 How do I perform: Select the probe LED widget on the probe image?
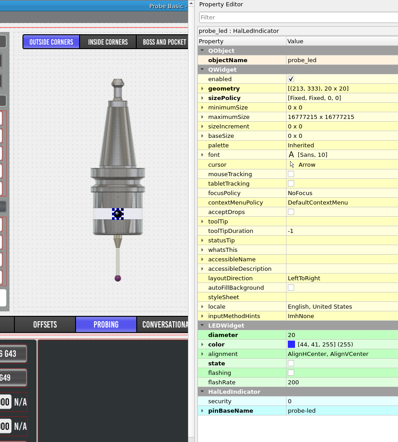pyautogui.click(x=118, y=214)
